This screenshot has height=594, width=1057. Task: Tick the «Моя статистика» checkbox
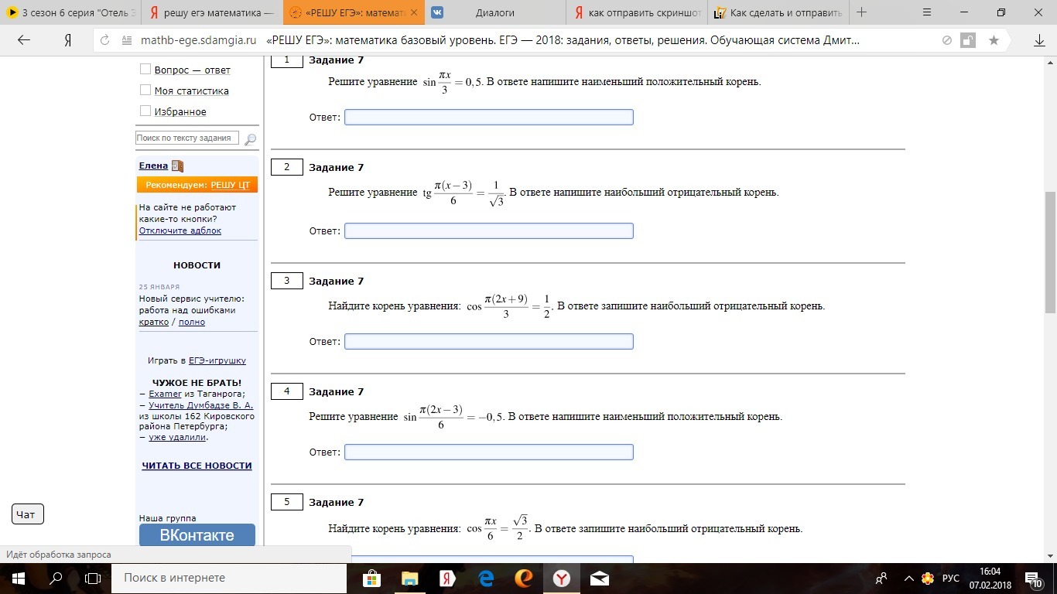145,90
